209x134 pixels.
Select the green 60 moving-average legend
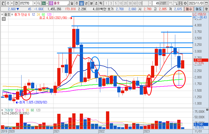tap(43, 14)
